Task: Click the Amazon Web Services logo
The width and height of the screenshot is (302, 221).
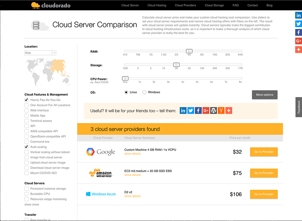Action: pyautogui.click(x=100, y=173)
